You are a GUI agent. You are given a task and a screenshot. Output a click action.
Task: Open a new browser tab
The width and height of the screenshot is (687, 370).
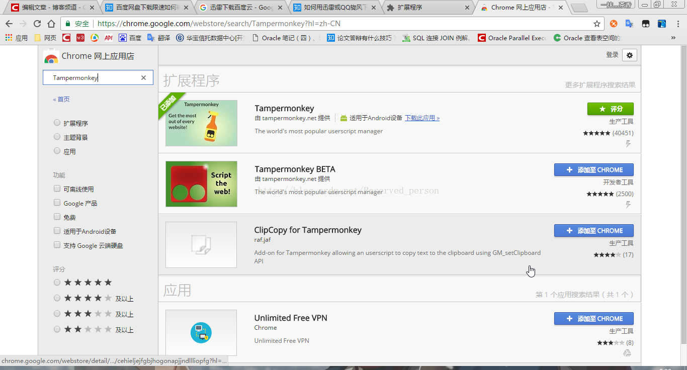pyautogui.click(x=579, y=8)
